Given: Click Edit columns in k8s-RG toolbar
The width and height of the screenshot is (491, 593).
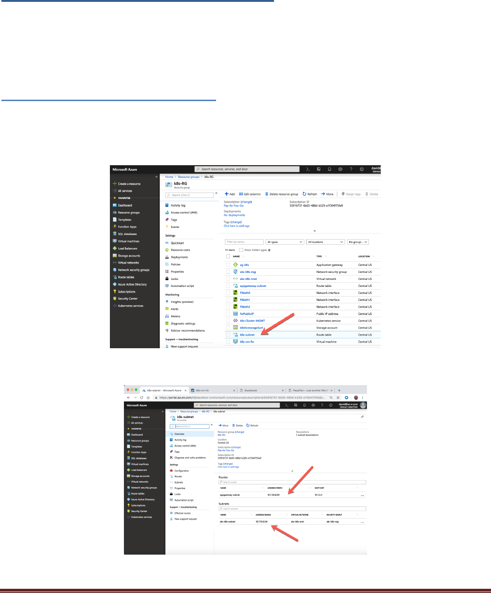Looking at the screenshot, I should coord(250,194).
